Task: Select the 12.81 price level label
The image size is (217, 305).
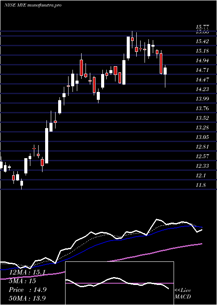Action: coord(202,147)
